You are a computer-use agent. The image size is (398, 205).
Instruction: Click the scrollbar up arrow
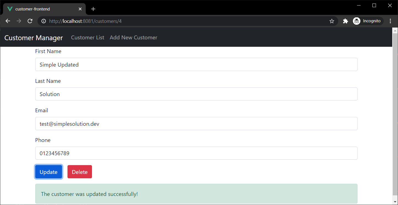pos(395,30)
